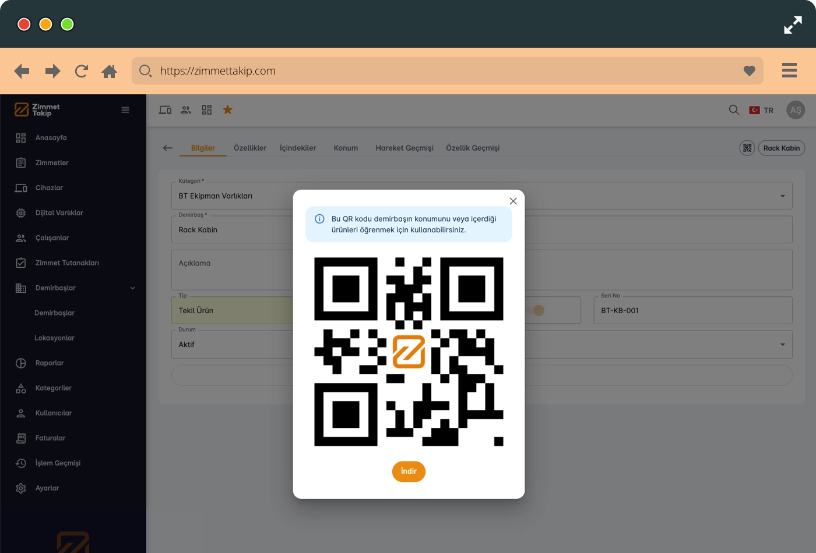The image size is (816, 553).
Task: Open the Kategori dropdown arrow
Action: [x=783, y=196]
